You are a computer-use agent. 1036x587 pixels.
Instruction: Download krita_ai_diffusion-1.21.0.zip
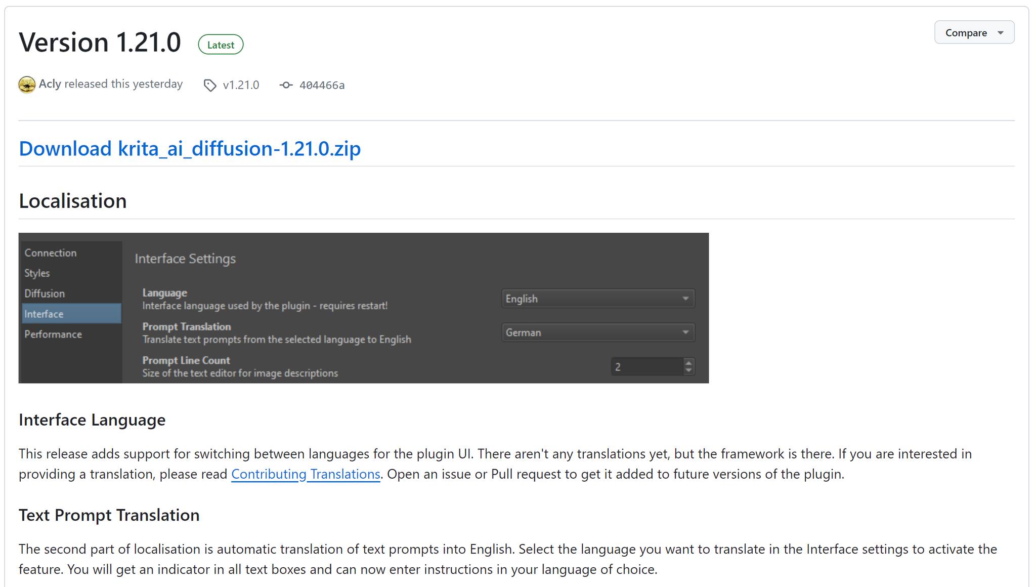pyautogui.click(x=190, y=148)
